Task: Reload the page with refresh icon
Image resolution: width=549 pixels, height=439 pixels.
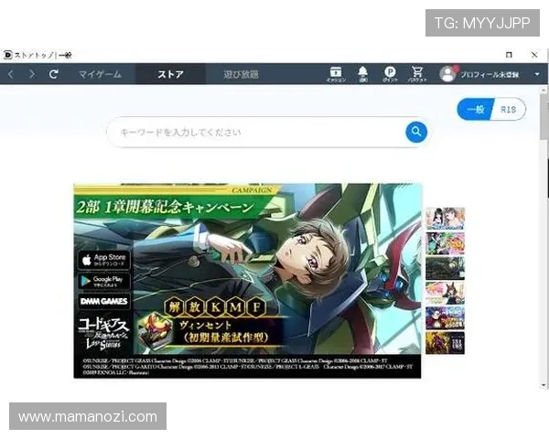Action: 53,74
